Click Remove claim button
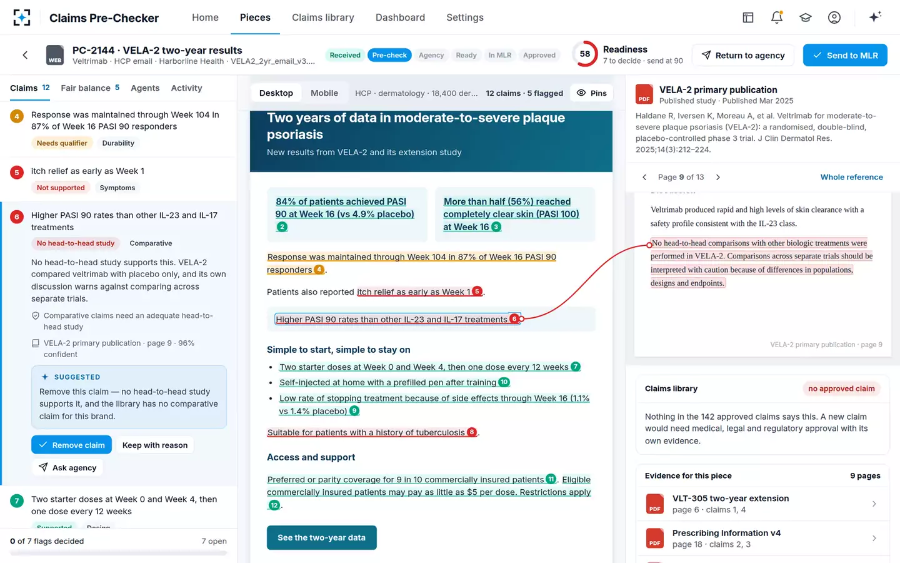Screen dimensions: 900x563 72,445
